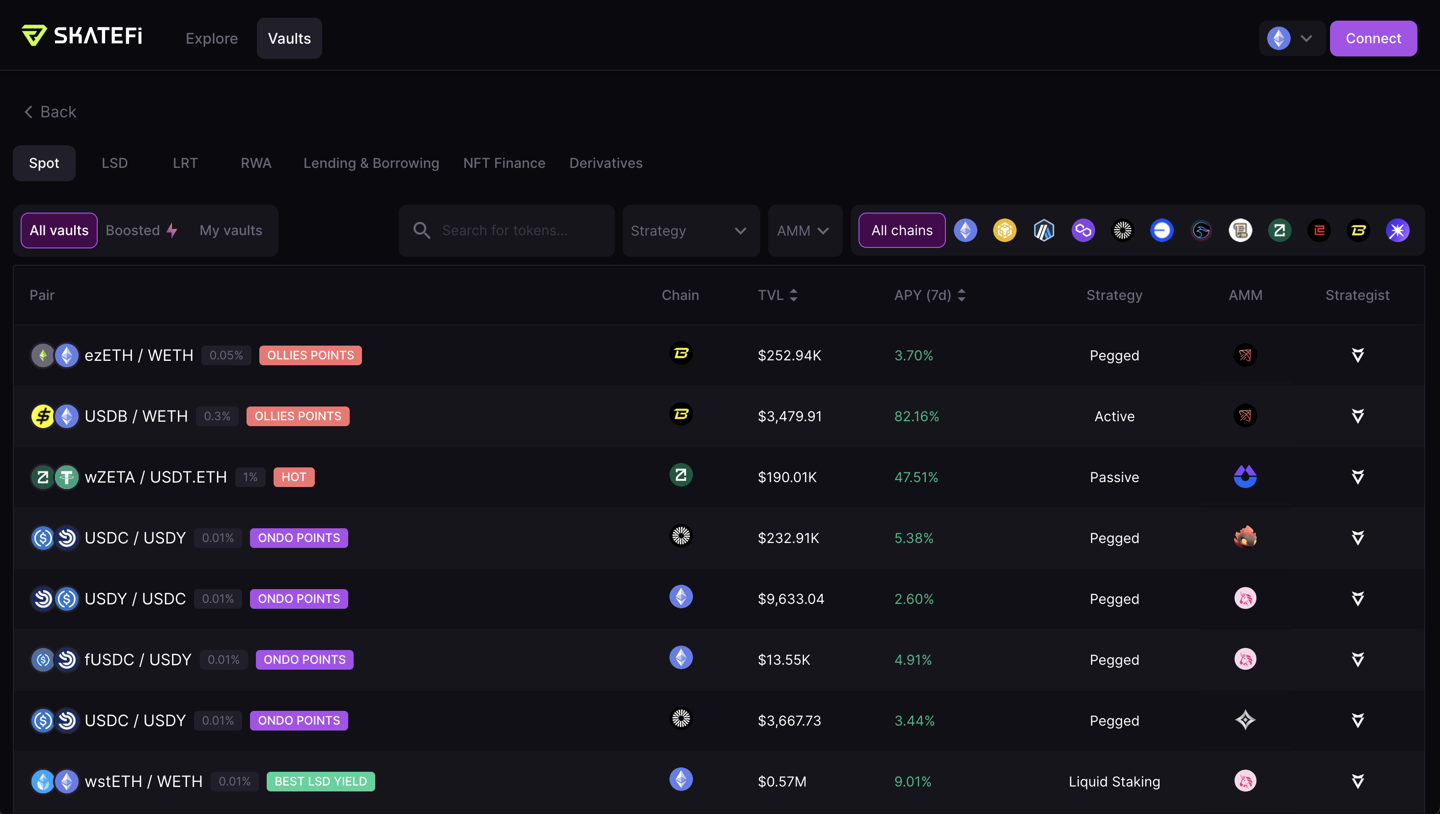
Task: Click AMM icon in USDC / USDY $232.91K row
Action: point(1245,537)
